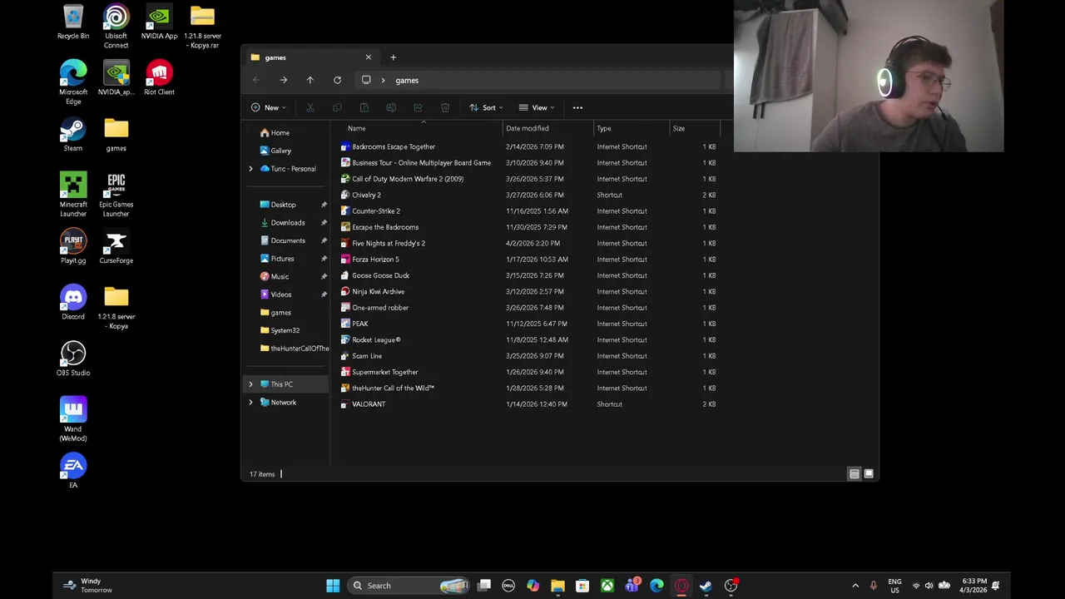Open the Sort dropdown menu
The height and width of the screenshot is (599, 1065).
[486, 107]
